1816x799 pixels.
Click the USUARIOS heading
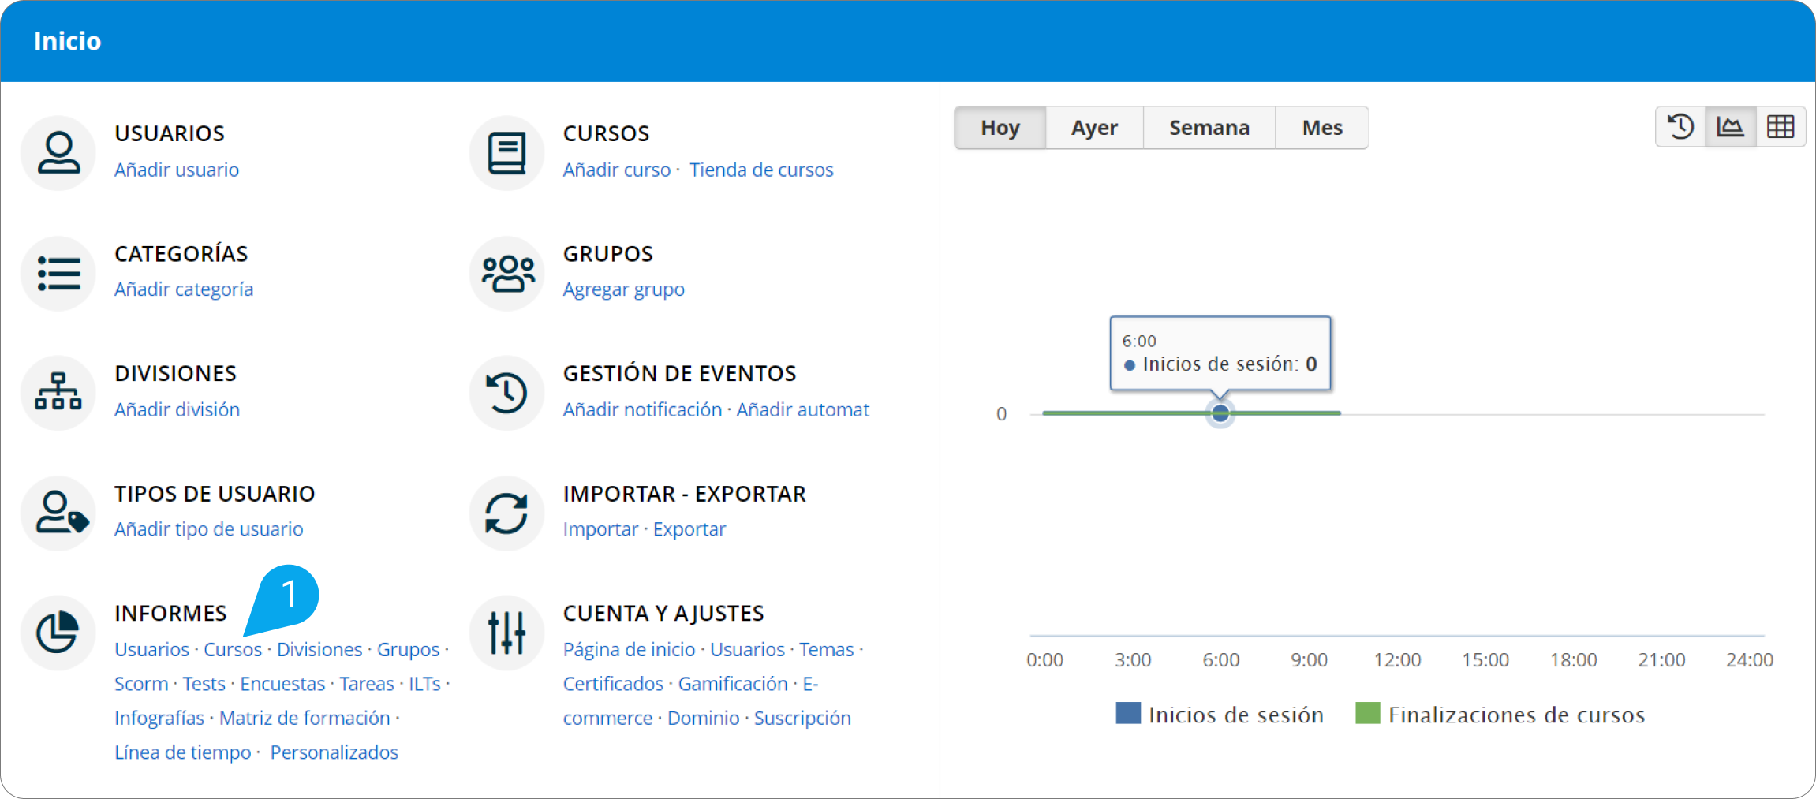tap(170, 133)
